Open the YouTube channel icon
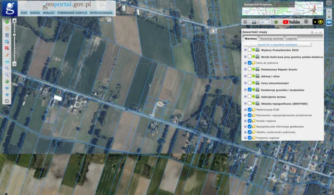Screen dimensions: 334x195 click(292, 22)
